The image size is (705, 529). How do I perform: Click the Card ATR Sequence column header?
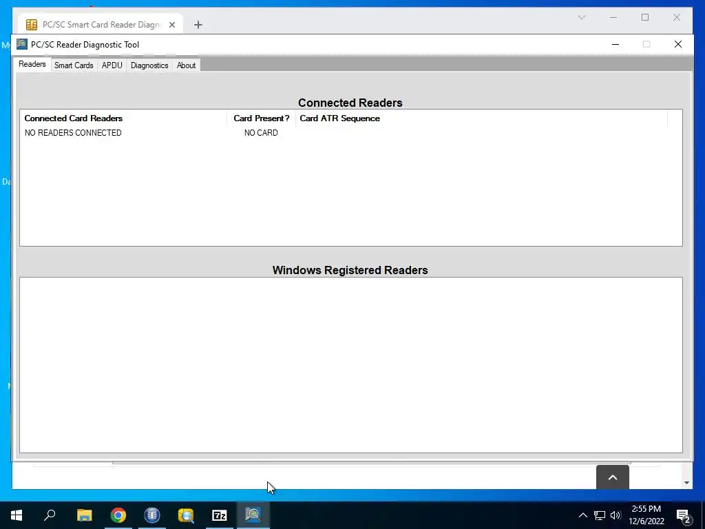pyautogui.click(x=481, y=118)
